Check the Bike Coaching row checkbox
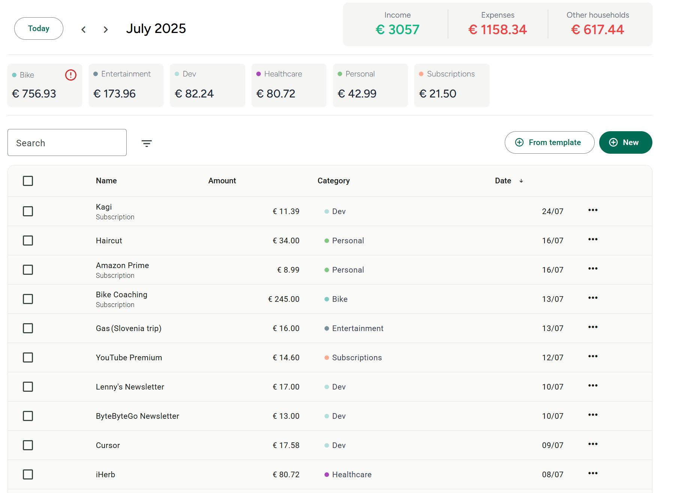The height and width of the screenshot is (493, 673). click(x=28, y=299)
